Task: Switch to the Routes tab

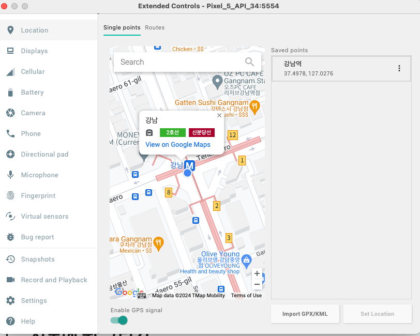Action: pyautogui.click(x=155, y=27)
